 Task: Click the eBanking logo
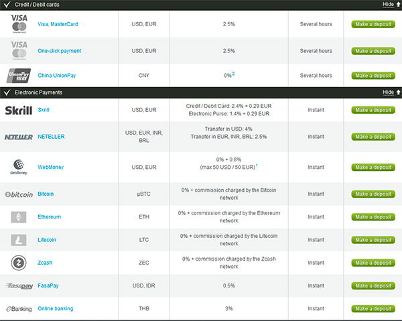click(19, 309)
